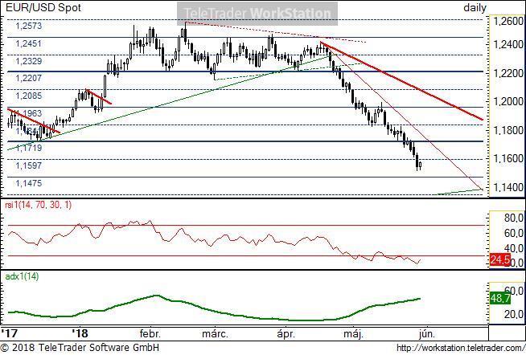Click the 80,0 RSI scale value

[x=514, y=218]
